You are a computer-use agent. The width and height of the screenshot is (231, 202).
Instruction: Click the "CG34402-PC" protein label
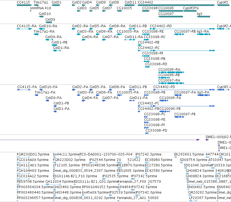point(149,103)
